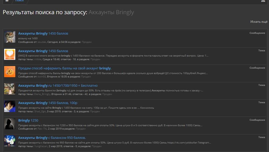Go to forum home icon
269x152 pixels.
(7, 1)
